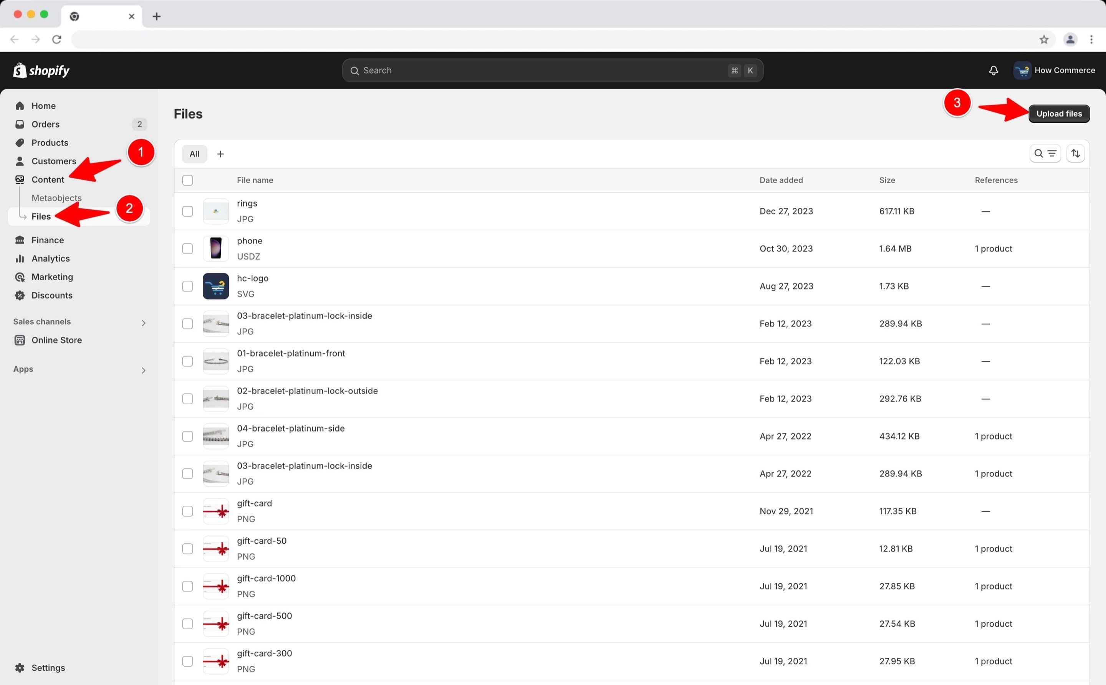The image size is (1106, 685).
Task: Click the Dec 27, 2023 date cell
Action: coord(786,211)
